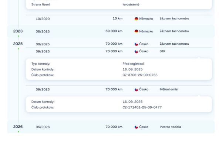Click protocol number CZ-3706-25-09-0753

pos(140,75)
